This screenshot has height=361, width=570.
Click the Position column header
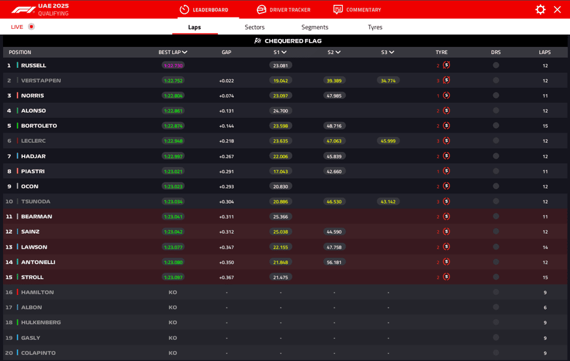[20, 52]
